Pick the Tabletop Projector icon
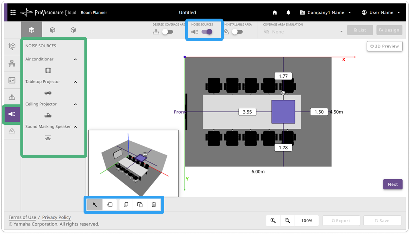The width and height of the screenshot is (410, 234). coord(48,93)
